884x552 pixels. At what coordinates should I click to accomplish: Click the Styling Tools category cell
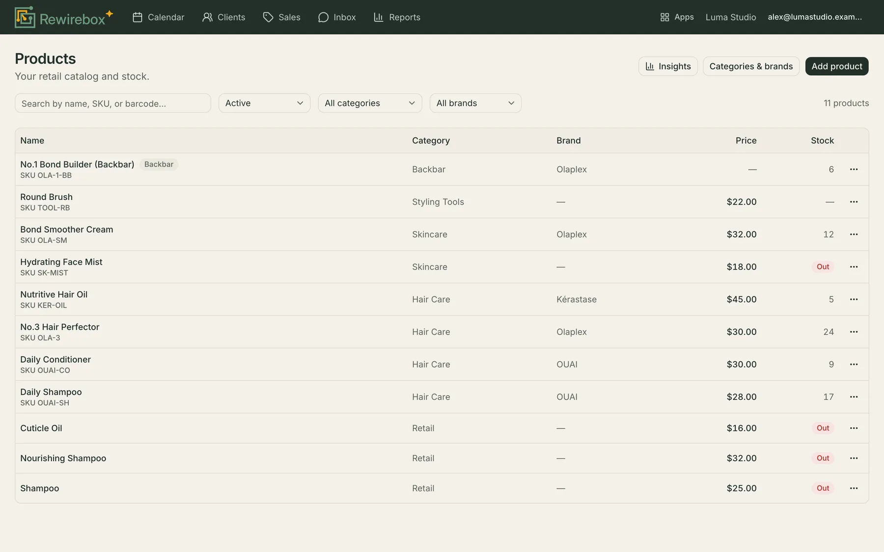[x=438, y=202]
